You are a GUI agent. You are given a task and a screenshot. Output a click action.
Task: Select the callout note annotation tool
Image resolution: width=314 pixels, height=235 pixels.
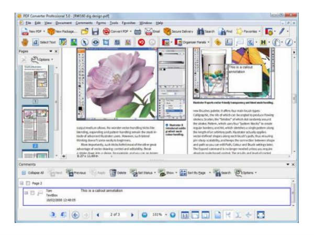240,42
